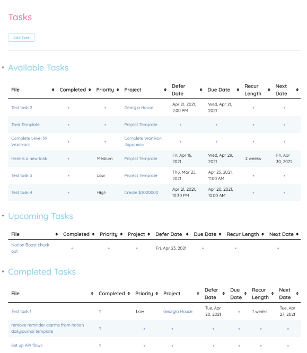Click the Apr 20, 2021, 10:00 AM due date
The height and width of the screenshot is (353, 307).
tap(221, 192)
